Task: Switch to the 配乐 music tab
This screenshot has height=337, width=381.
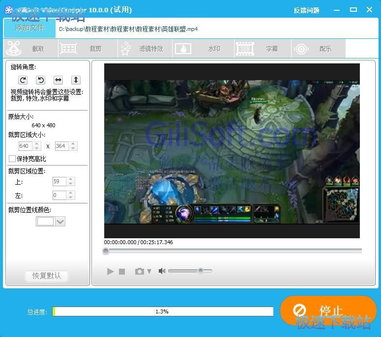Action: point(318,49)
